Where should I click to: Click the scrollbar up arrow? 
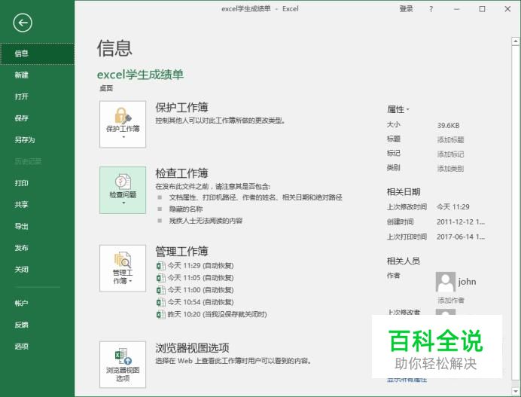click(515, 41)
